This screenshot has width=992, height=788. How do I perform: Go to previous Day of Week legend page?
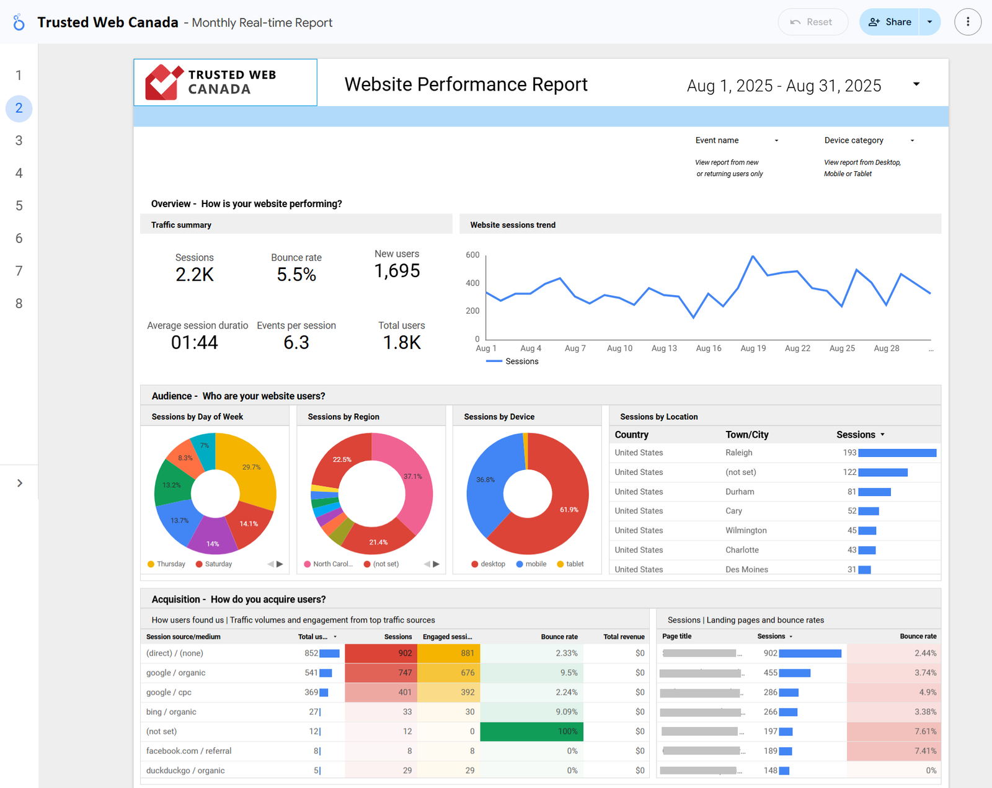click(270, 564)
